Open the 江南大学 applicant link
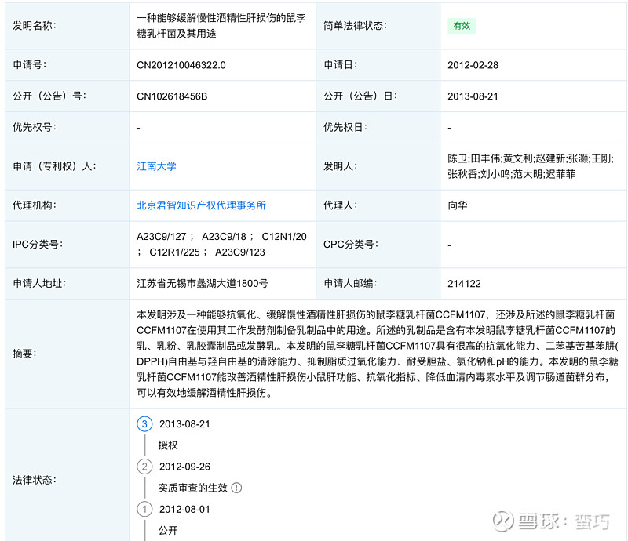Image resolution: width=628 pixels, height=541 pixels. 156,166
